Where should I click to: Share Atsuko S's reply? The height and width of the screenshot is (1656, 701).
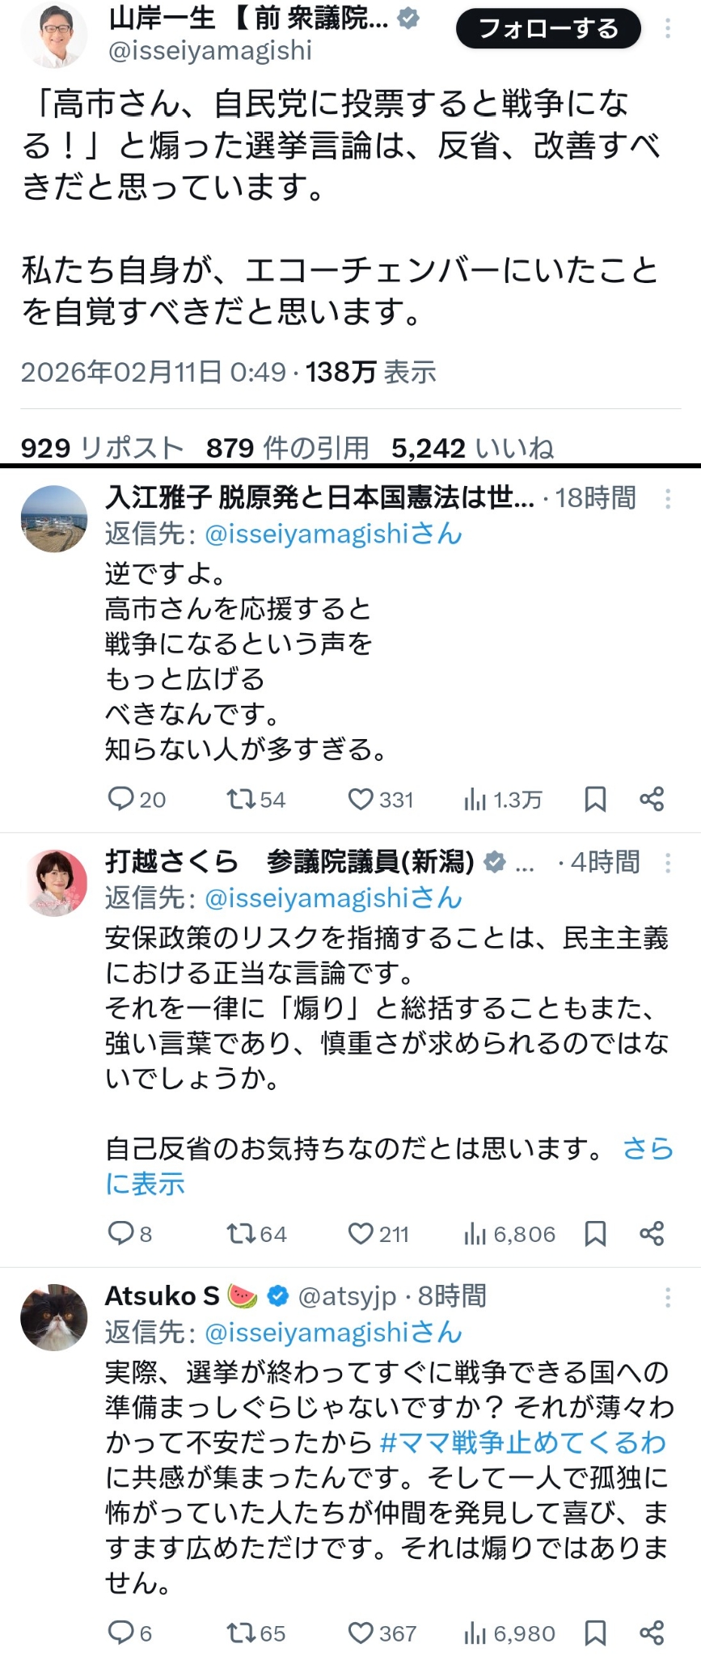[652, 1633]
